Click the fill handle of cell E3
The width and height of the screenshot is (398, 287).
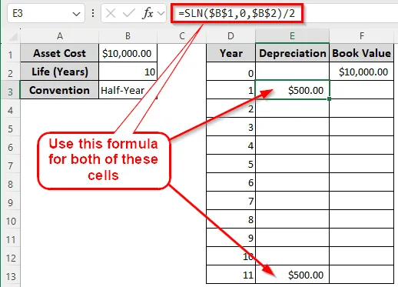tap(329, 98)
